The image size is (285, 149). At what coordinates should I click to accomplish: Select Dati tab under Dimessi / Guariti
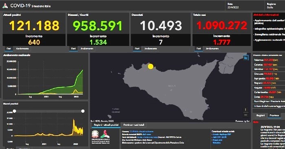73,49
